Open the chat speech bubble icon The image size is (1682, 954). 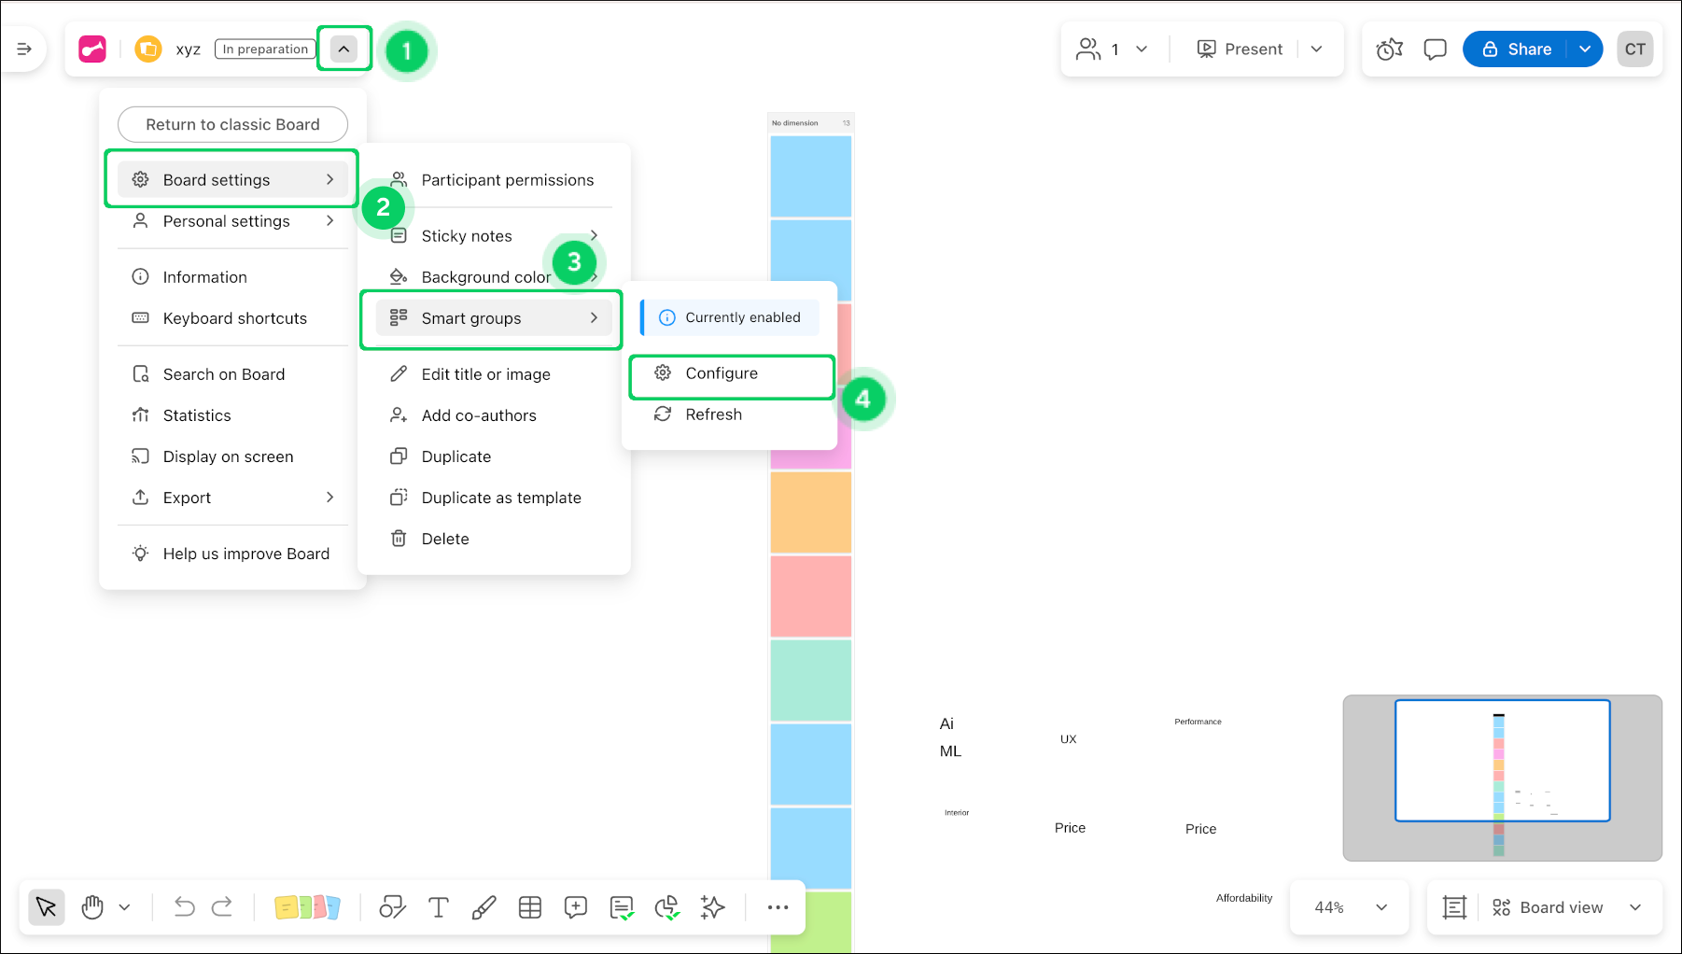tap(1435, 49)
